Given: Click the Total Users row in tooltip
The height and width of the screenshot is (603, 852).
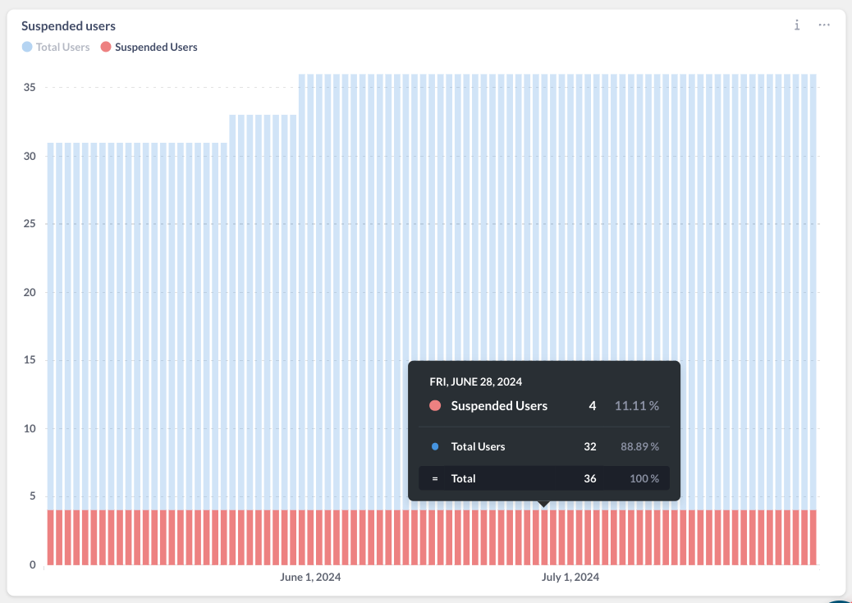Looking at the screenshot, I should click(x=544, y=446).
